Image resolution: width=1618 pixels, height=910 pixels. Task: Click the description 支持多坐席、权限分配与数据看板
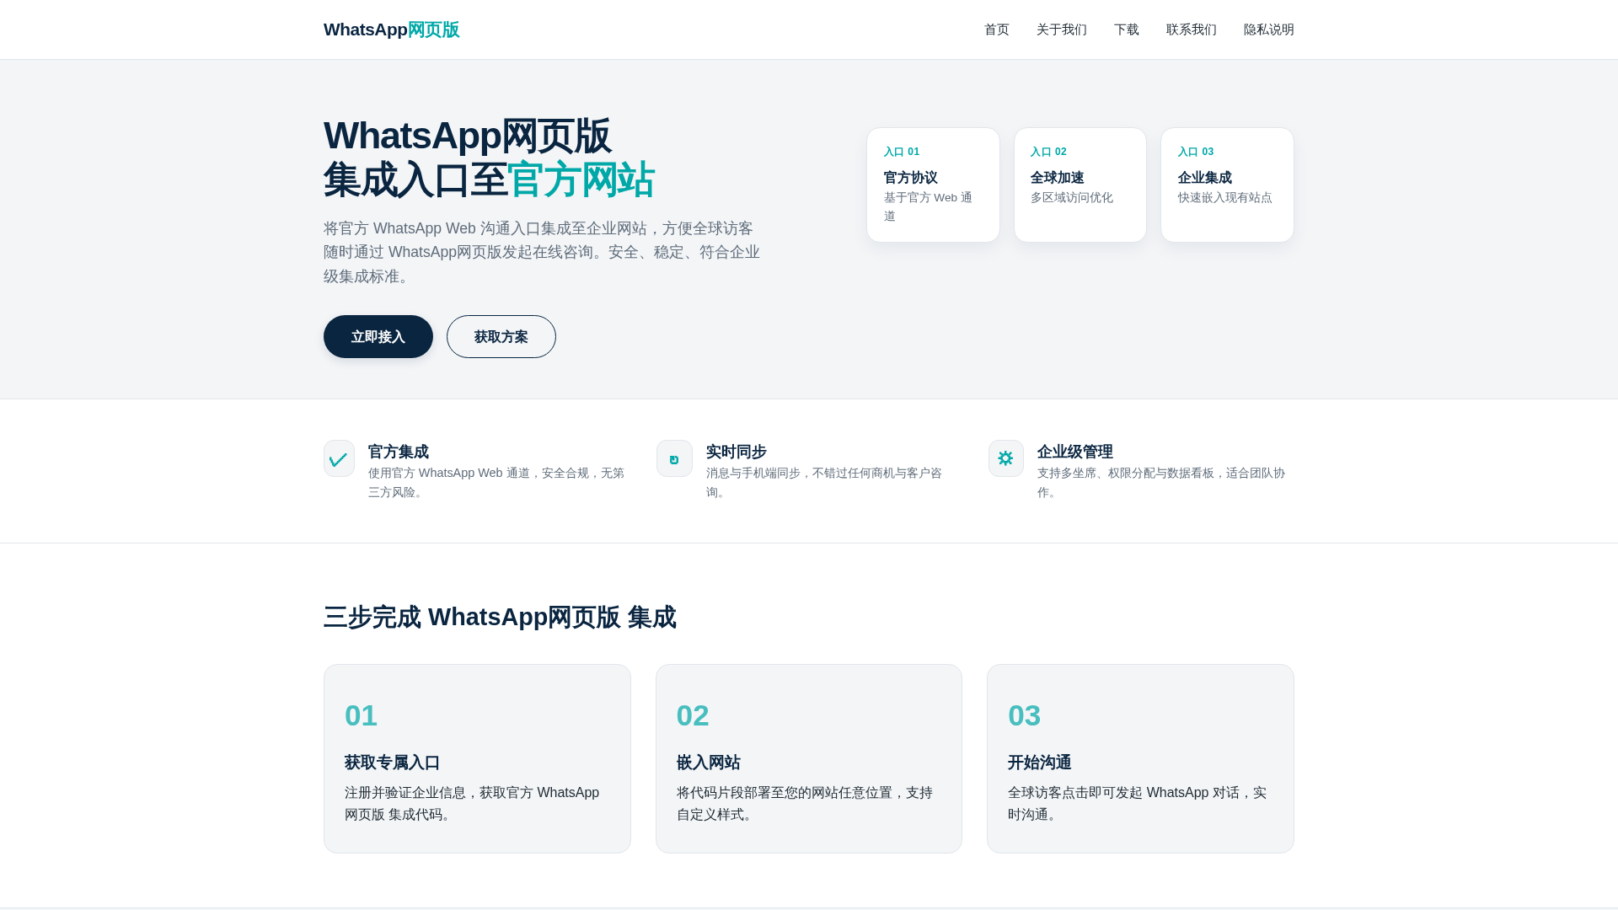click(x=1161, y=482)
